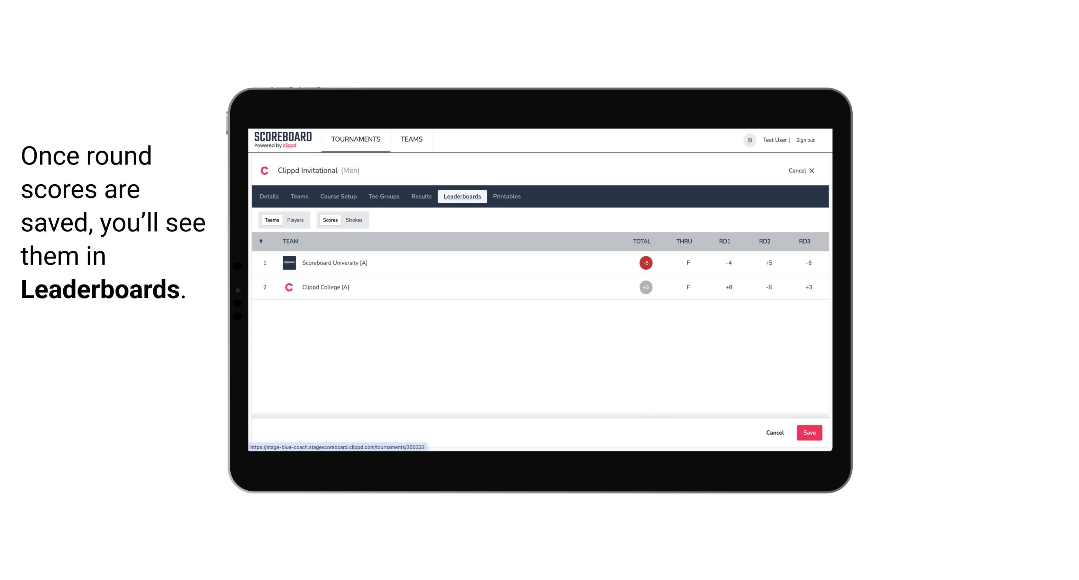This screenshot has height=580, width=1079.
Task: Click the red Save button
Action: click(809, 433)
